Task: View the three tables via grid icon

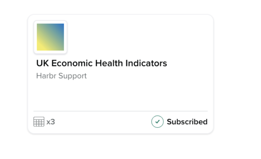Action: [x=39, y=122]
